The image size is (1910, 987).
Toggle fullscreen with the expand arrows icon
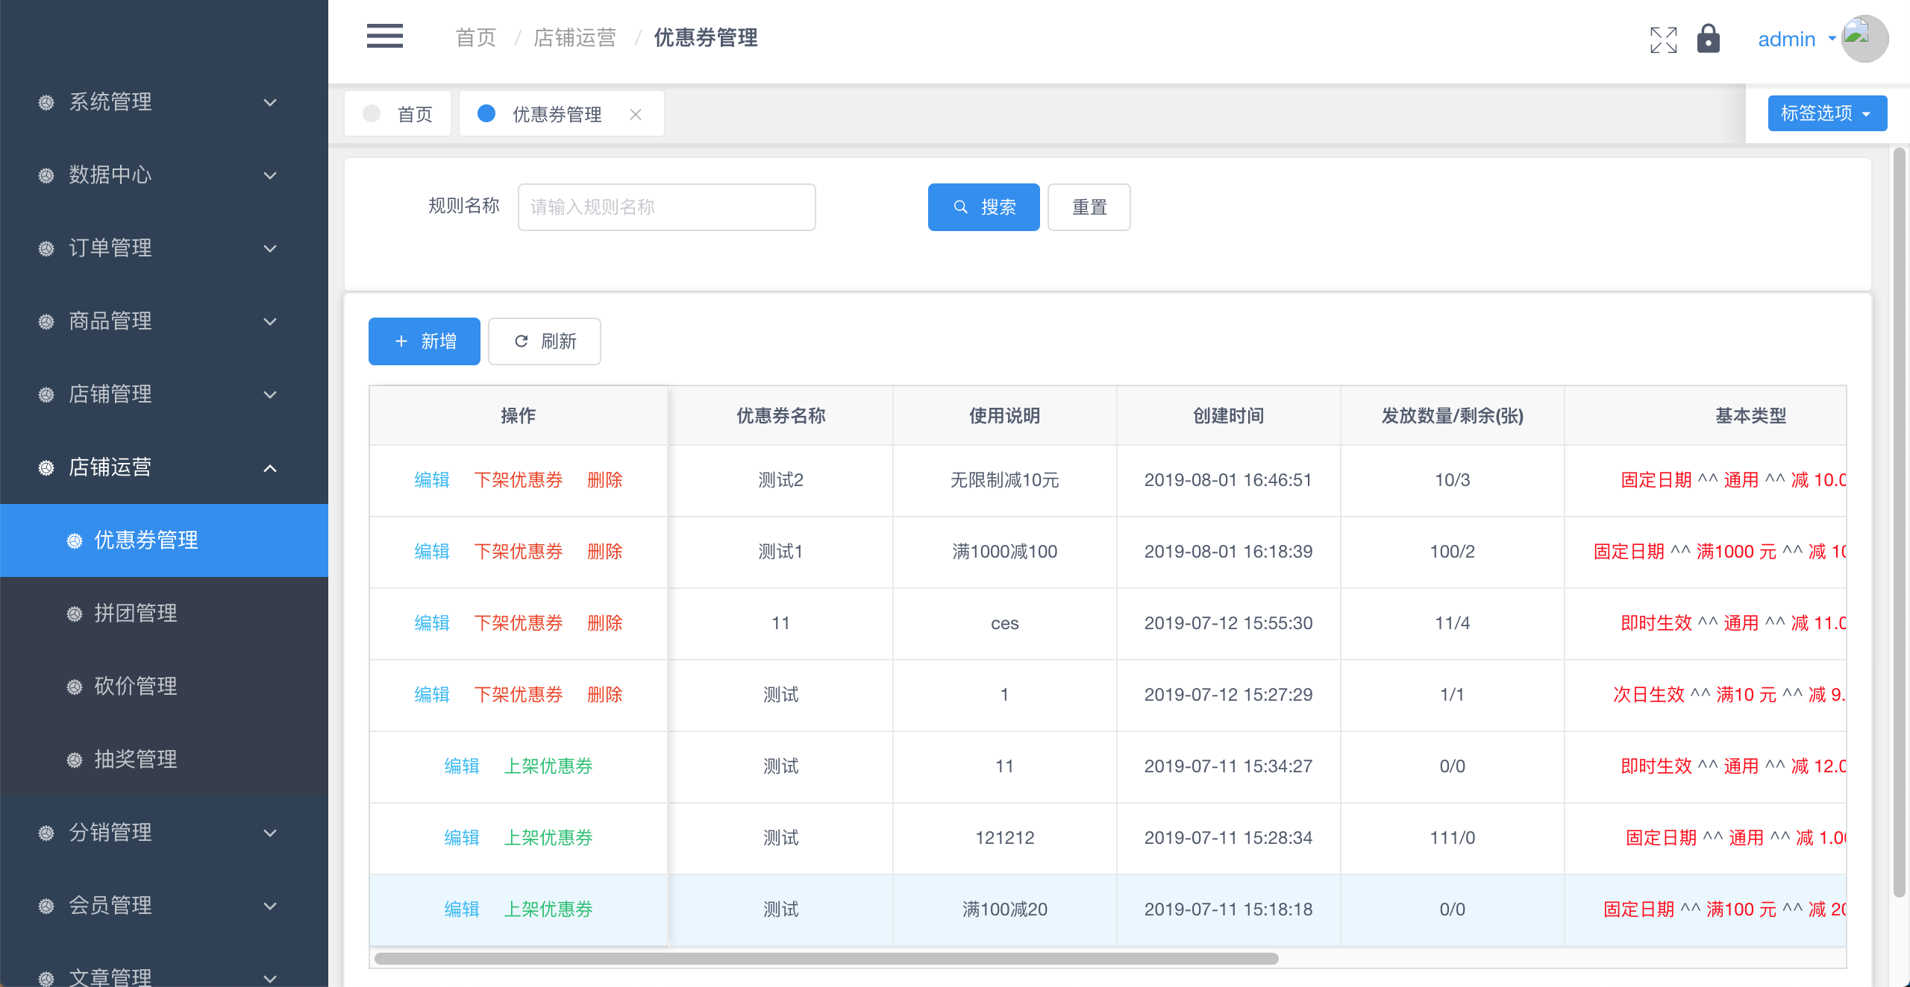click(x=1663, y=40)
